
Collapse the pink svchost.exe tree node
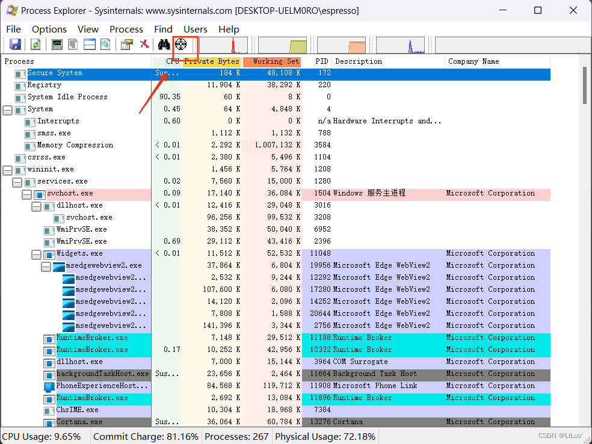point(26,195)
